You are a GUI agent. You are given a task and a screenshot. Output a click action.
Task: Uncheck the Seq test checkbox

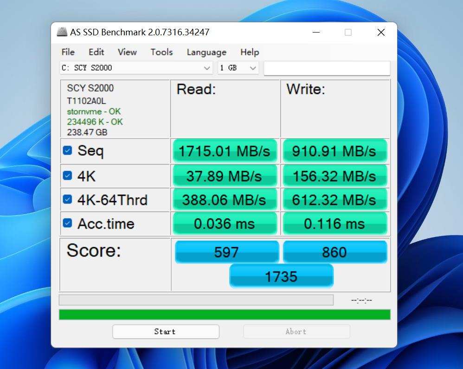68,151
